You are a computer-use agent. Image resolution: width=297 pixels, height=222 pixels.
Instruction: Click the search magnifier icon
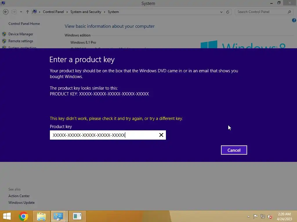pyautogui.click(x=289, y=12)
